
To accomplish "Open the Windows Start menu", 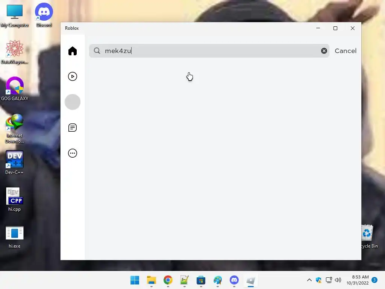I will (x=135, y=280).
